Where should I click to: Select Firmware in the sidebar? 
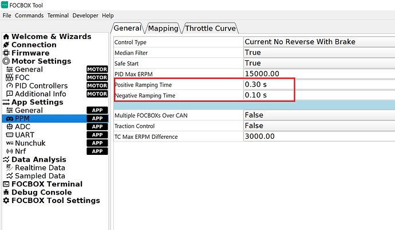(30, 53)
